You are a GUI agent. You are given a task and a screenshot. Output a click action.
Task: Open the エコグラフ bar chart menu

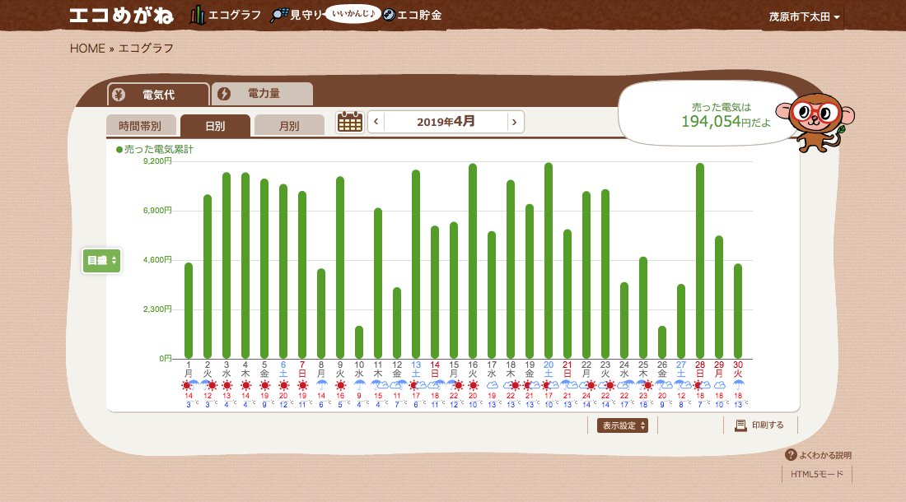click(x=226, y=15)
